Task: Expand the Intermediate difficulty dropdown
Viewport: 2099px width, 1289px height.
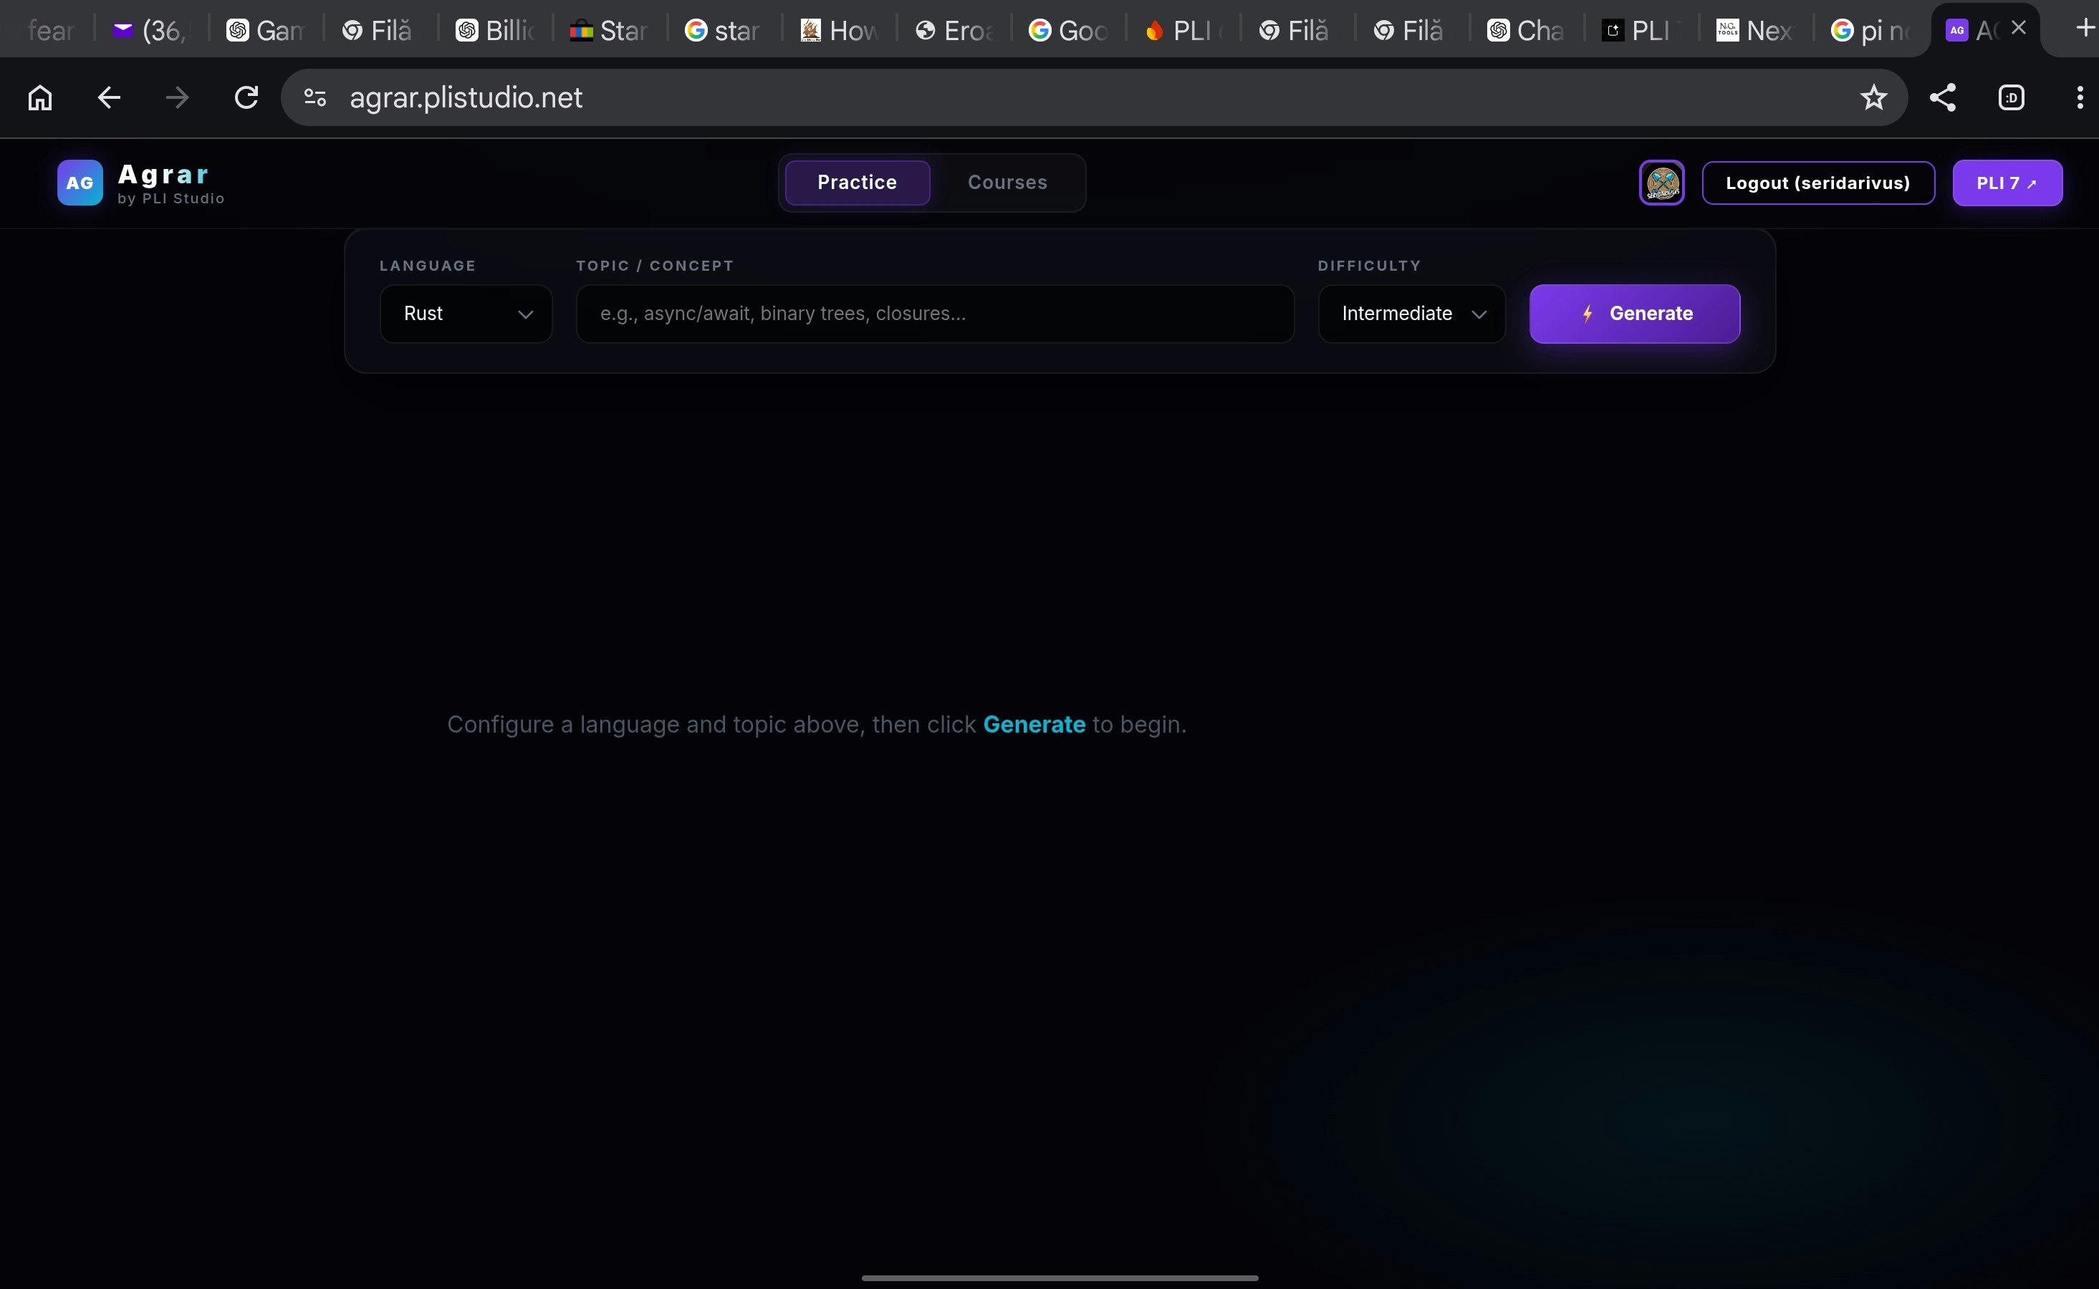Action: tap(1412, 314)
